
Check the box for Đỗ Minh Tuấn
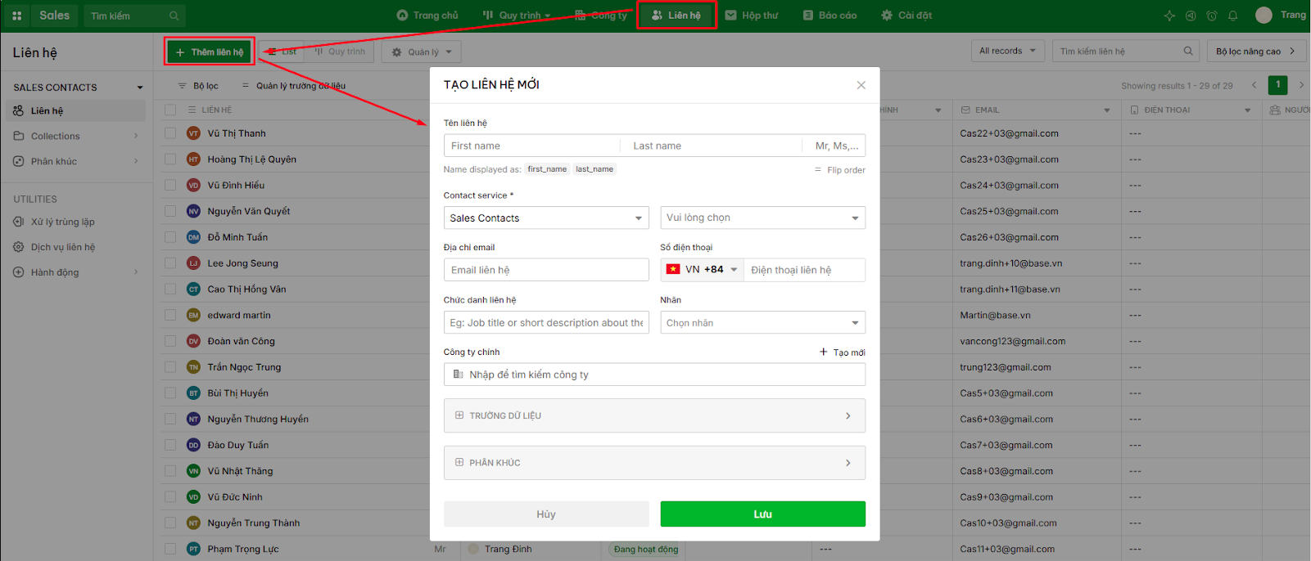(170, 237)
